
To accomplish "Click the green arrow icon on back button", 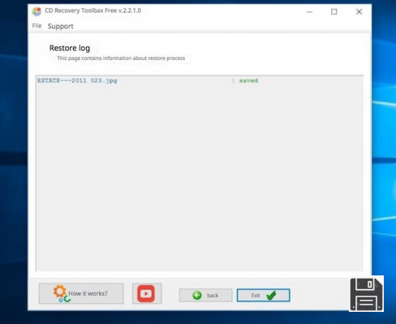I will 197,296.
